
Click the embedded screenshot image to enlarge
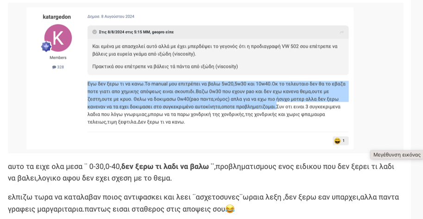tap(206, 78)
